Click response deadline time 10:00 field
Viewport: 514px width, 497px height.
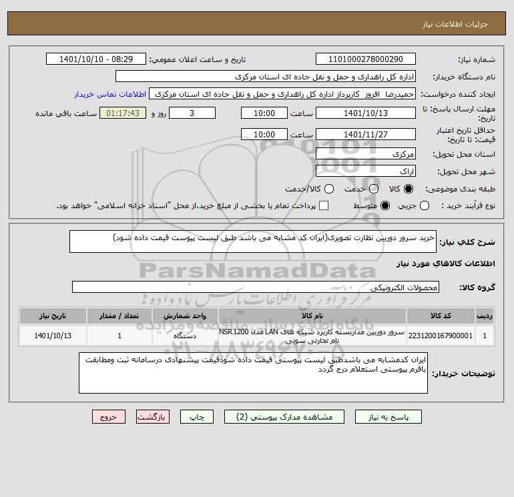(264, 113)
